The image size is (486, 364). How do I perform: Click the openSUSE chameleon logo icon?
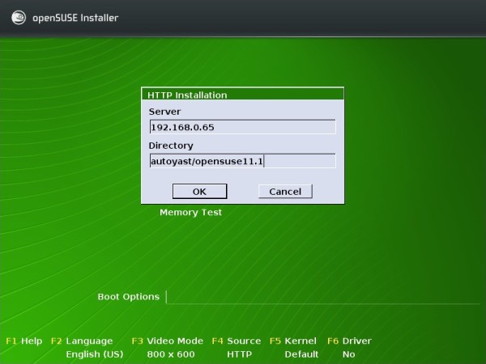[x=19, y=17]
